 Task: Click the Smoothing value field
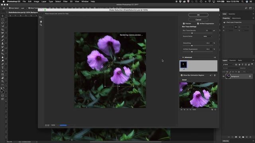click(209, 43)
